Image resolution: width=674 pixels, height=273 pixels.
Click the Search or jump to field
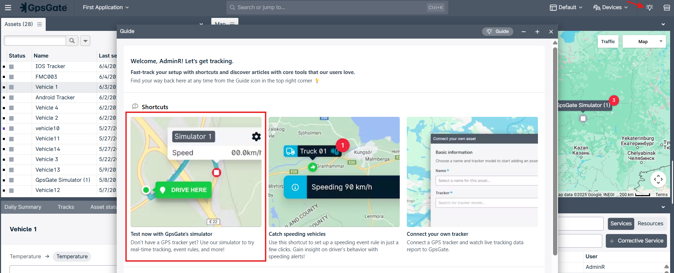tap(337, 7)
